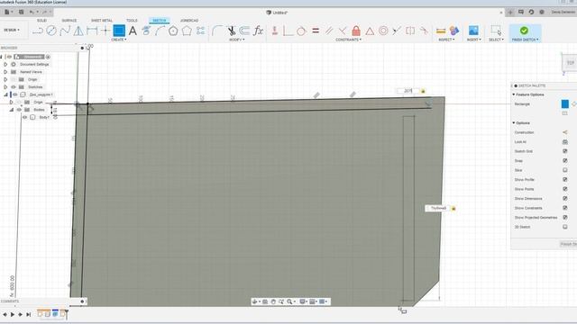Screen dimensions: 577x324
Task: Open the notifications comment icon
Action: 521,12
